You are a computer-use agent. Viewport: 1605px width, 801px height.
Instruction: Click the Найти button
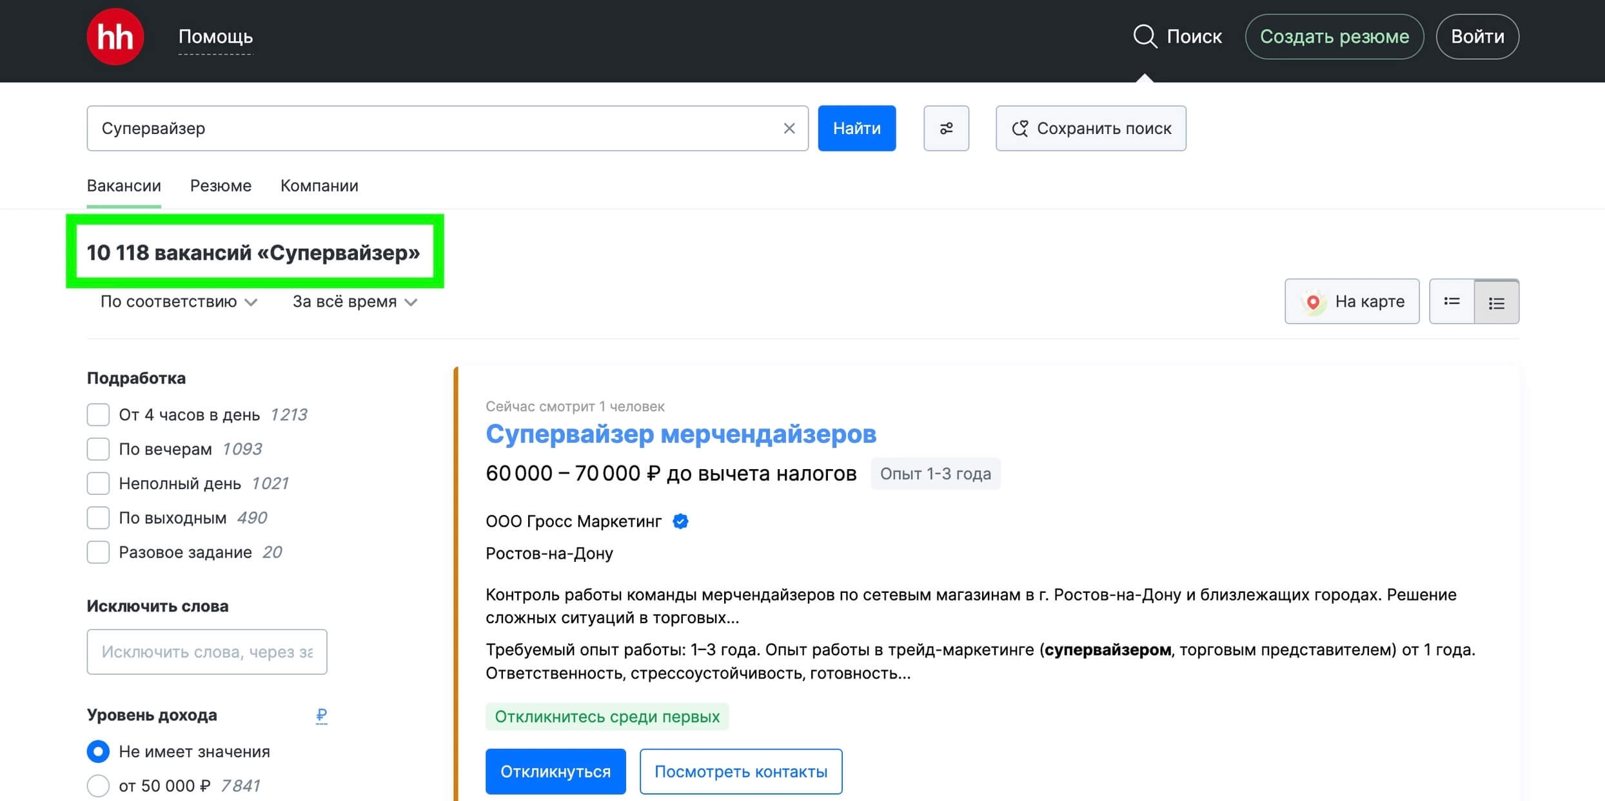coord(857,128)
